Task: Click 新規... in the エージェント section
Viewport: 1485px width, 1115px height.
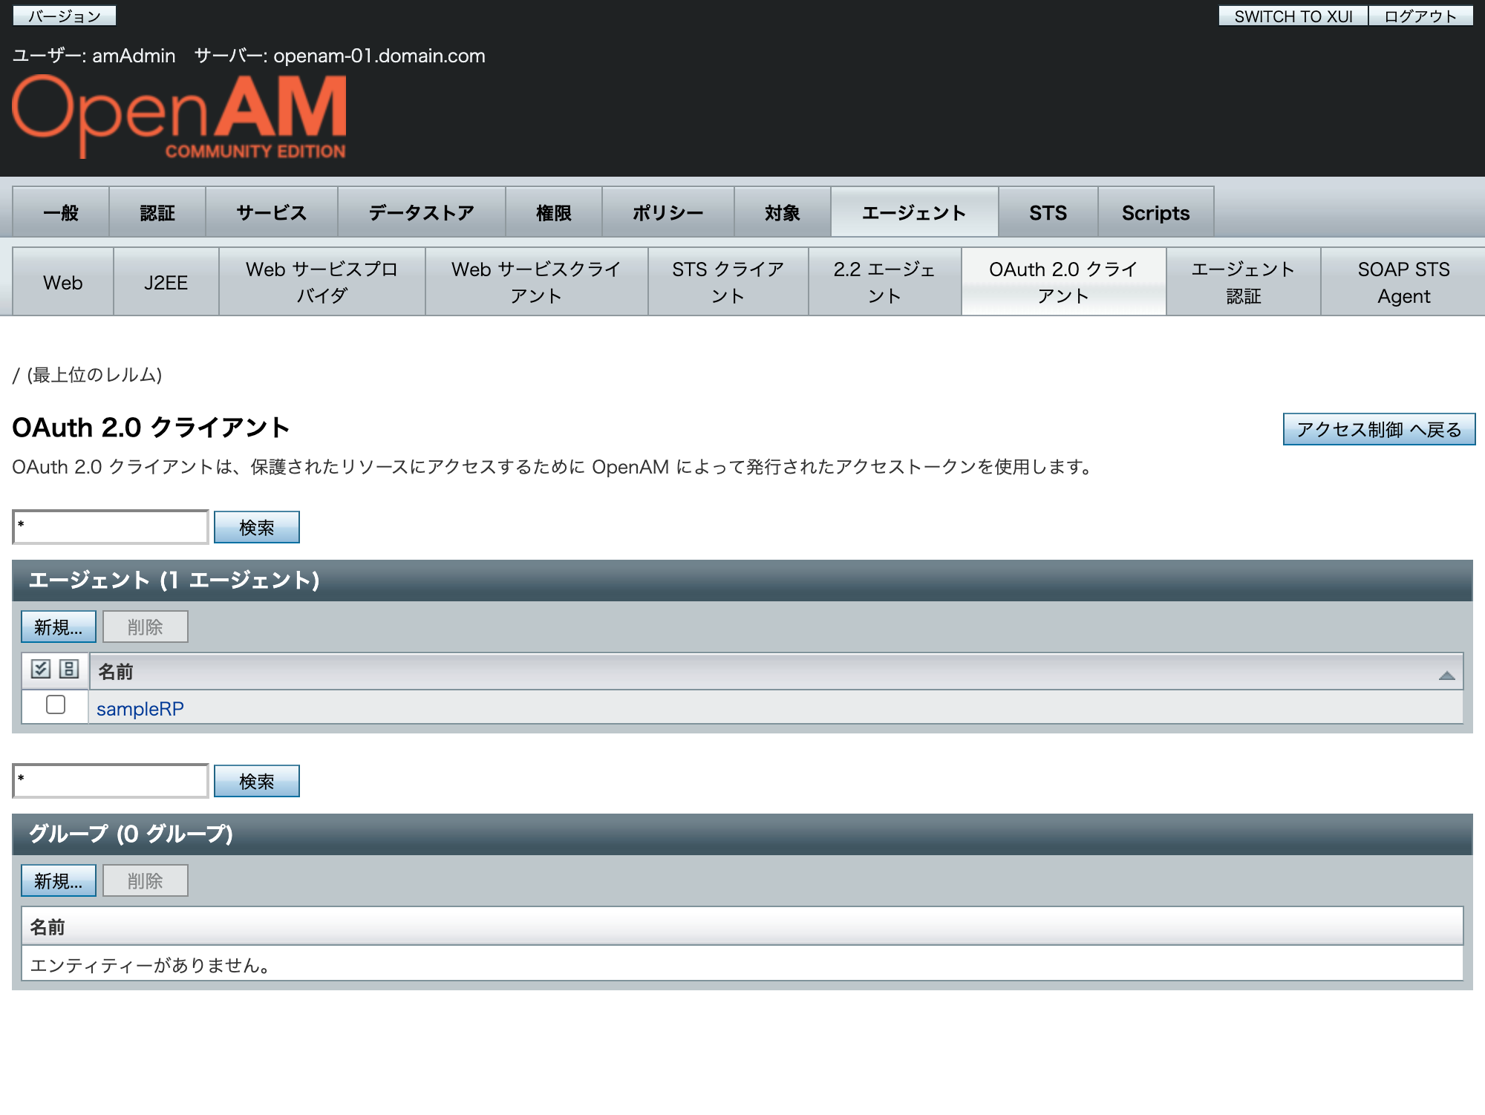Action: click(58, 626)
